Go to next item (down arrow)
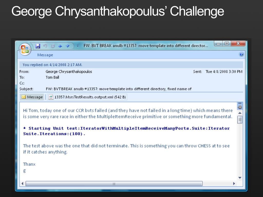The image size is (263, 197). tap(68, 46)
